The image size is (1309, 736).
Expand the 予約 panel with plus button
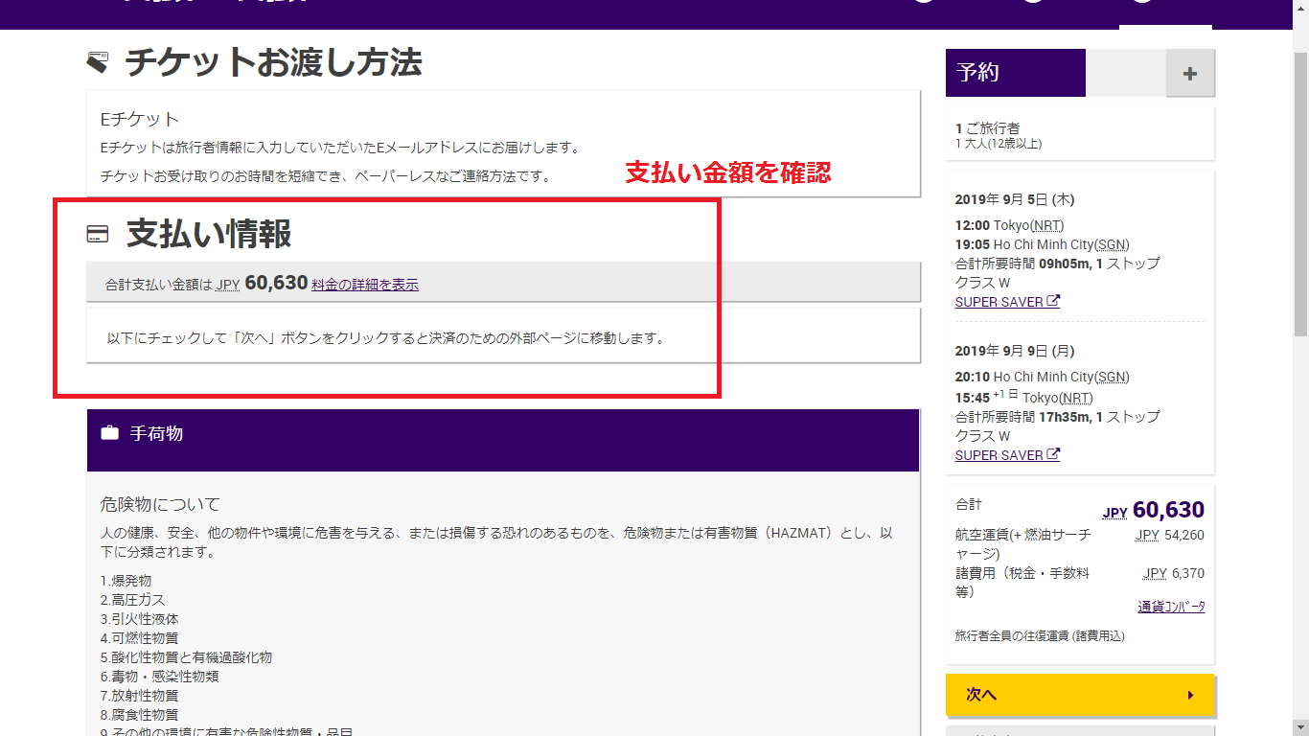pyautogui.click(x=1189, y=74)
